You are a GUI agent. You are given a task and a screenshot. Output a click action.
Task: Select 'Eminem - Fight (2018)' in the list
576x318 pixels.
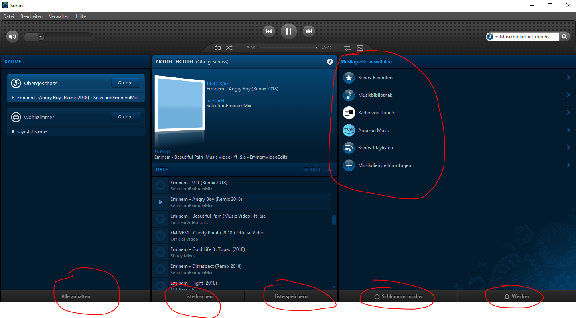click(x=241, y=284)
